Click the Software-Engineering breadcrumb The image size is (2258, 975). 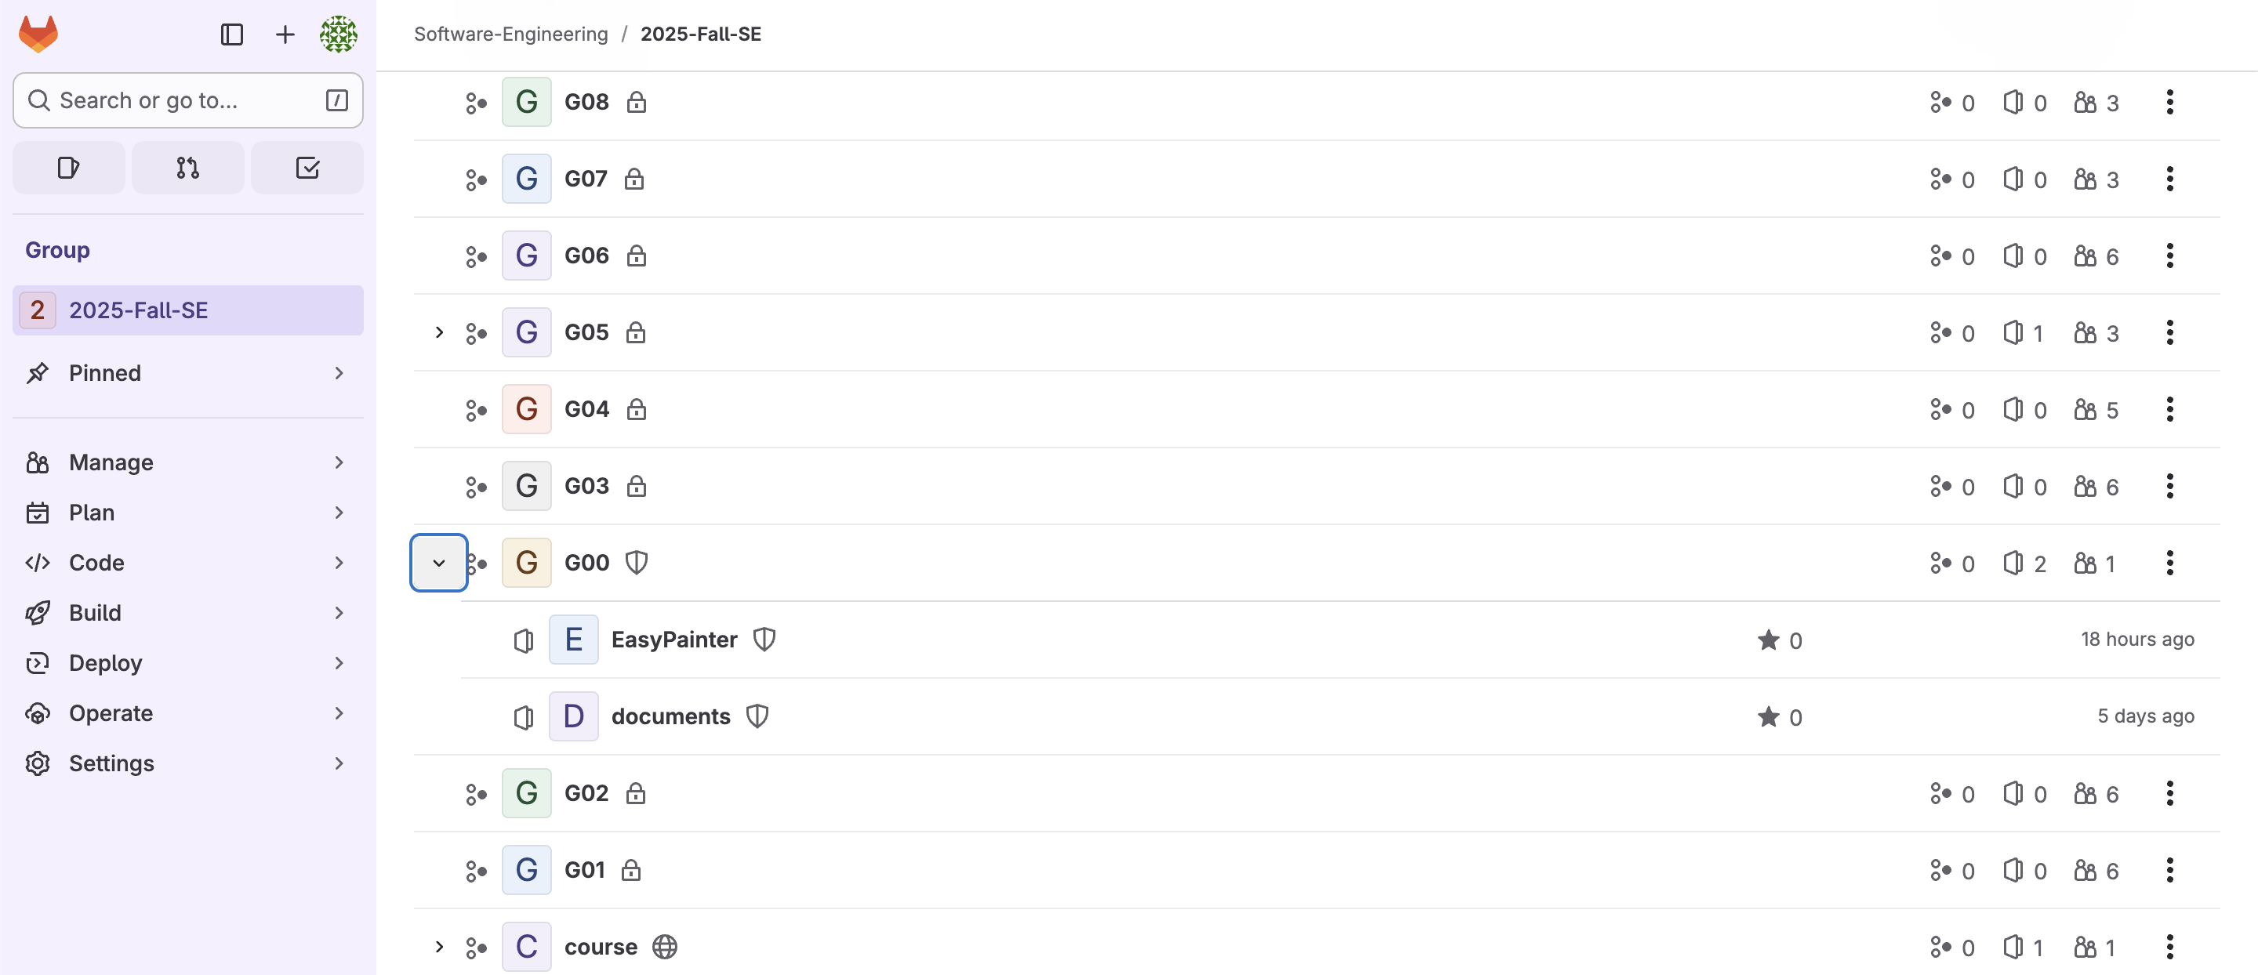[511, 34]
